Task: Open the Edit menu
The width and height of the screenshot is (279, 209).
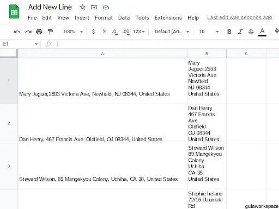Action: click(47, 18)
